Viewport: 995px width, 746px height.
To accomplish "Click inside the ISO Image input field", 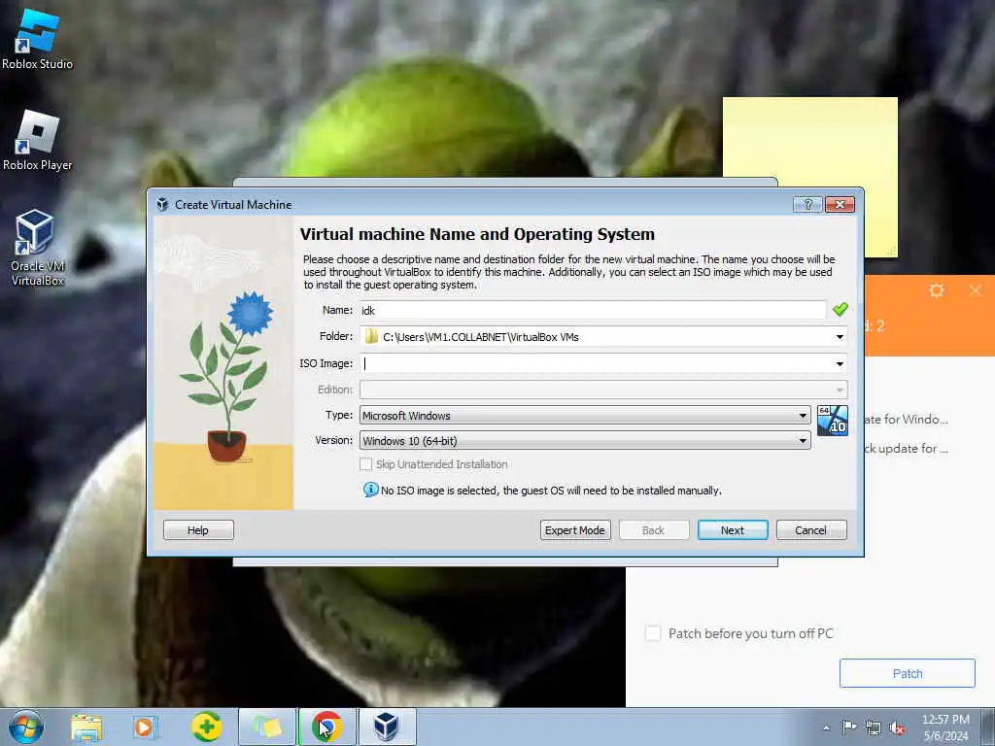I will (597, 363).
